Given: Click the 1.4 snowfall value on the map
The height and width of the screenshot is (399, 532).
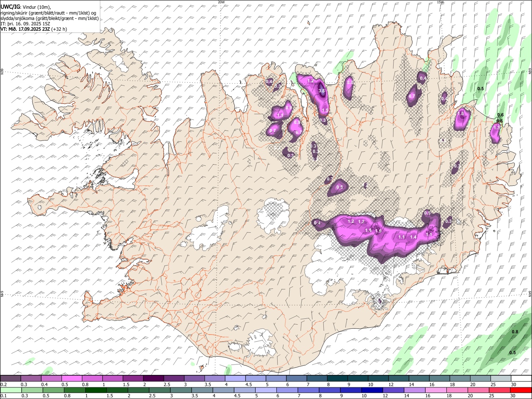Looking at the screenshot, I should click(413, 237).
